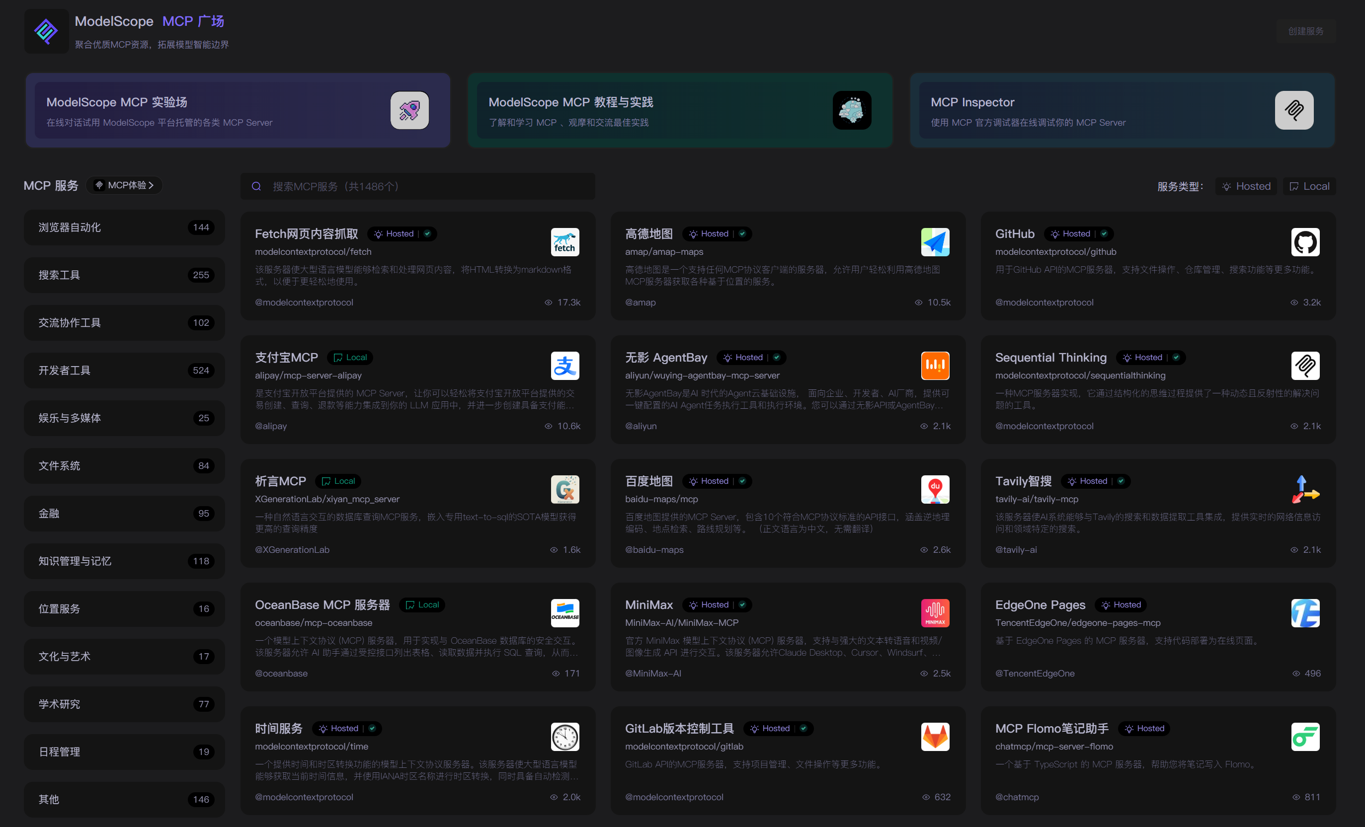1365x827 pixels.
Task: Open the GitLab版本控制工具 service title
Action: click(x=679, y=728)
